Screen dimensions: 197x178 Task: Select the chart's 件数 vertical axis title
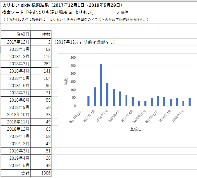coord(66,82)
